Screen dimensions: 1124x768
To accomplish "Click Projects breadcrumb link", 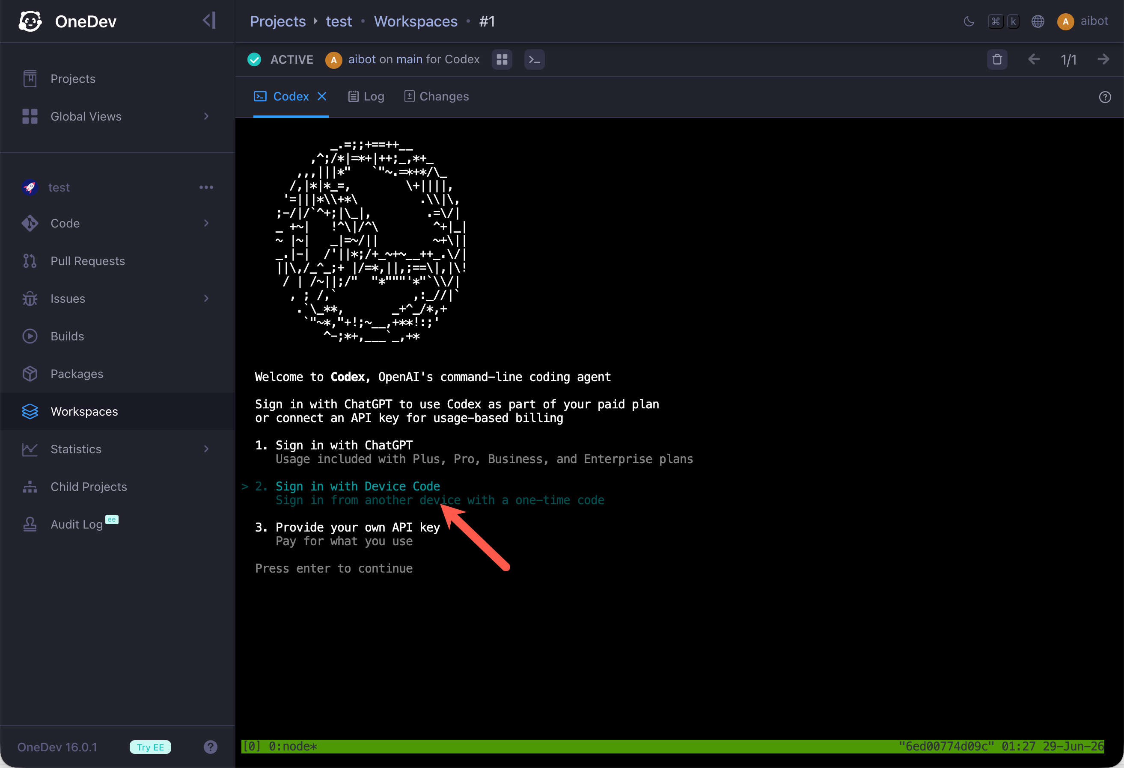I will point(278,21).
